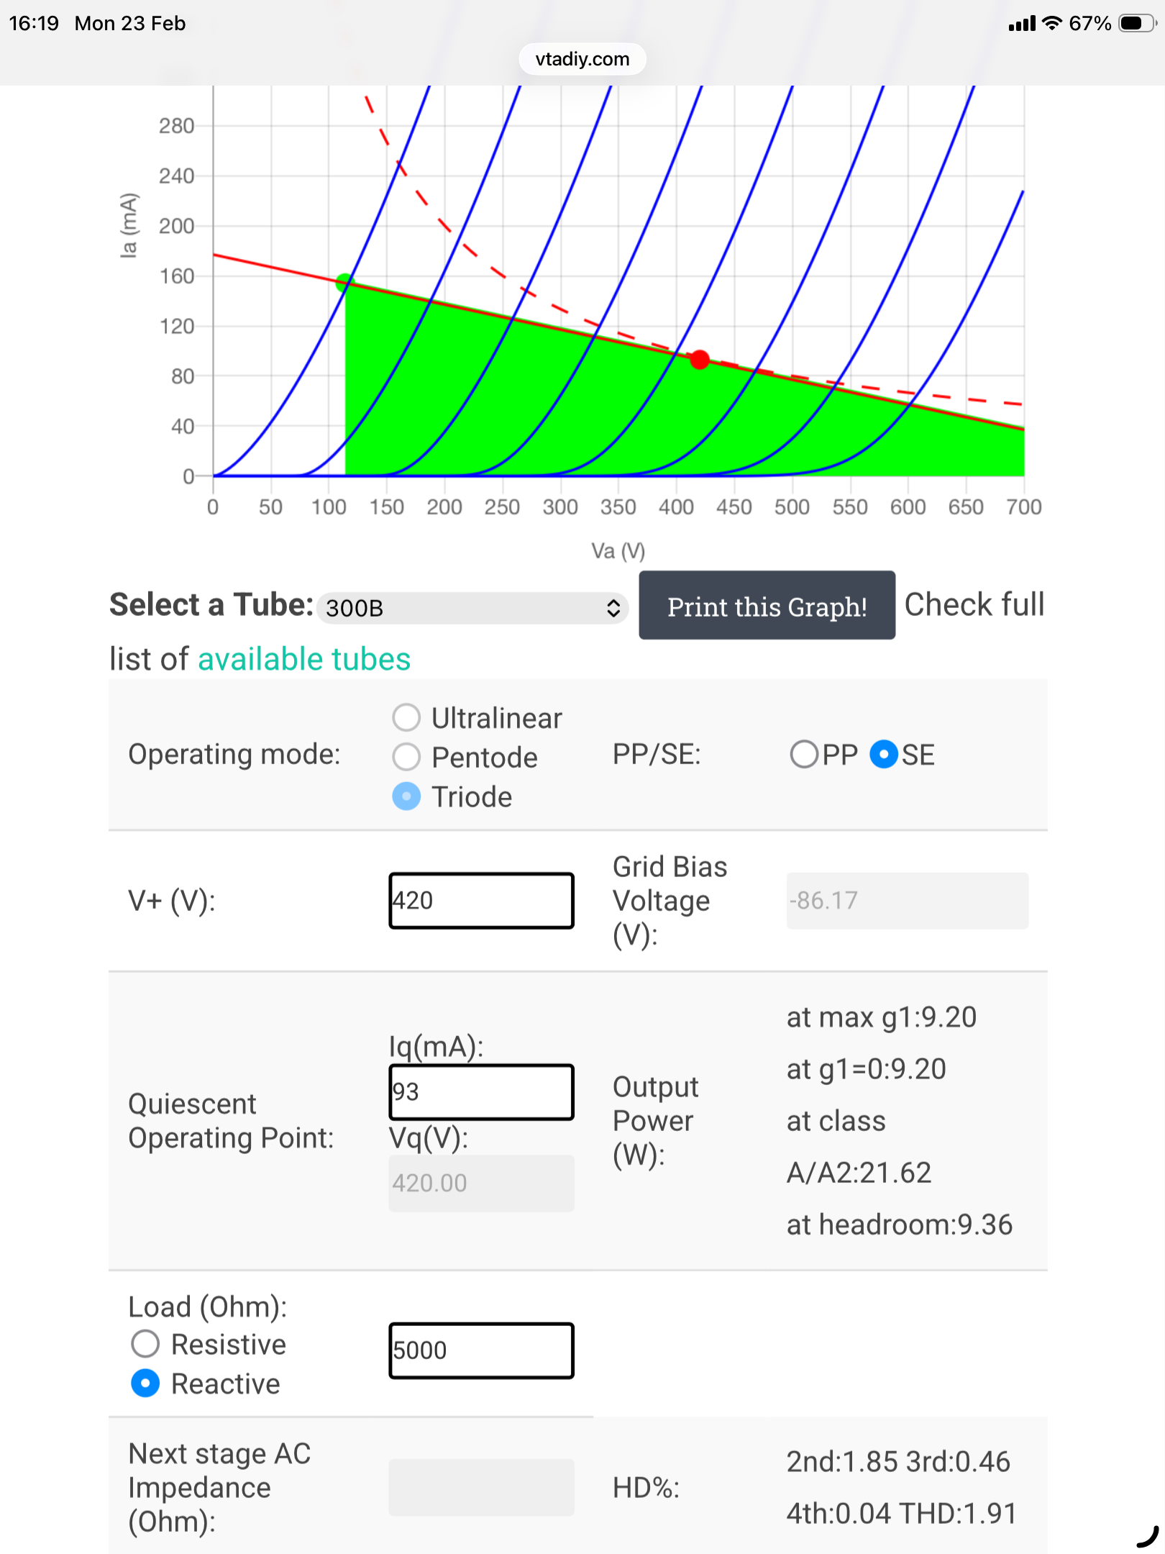Open the available tubes link

(x=303, y=659)
